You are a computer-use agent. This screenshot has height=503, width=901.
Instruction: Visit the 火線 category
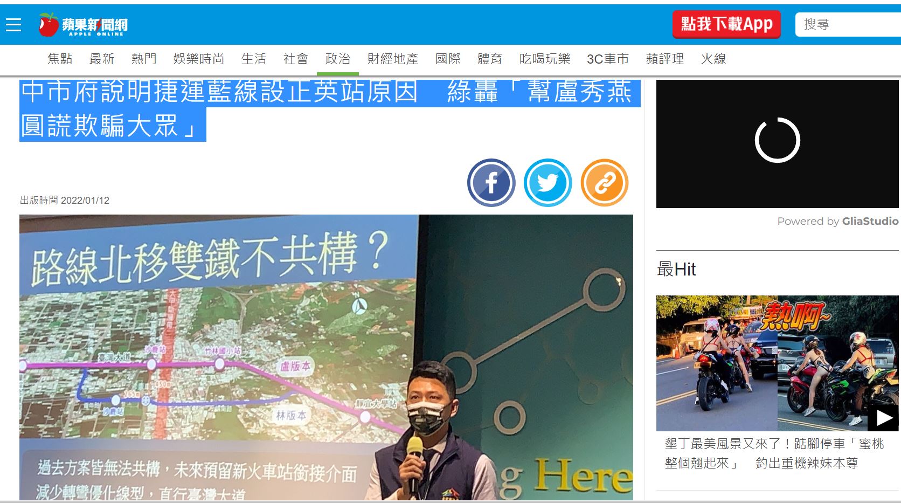[x=713, y=59]
